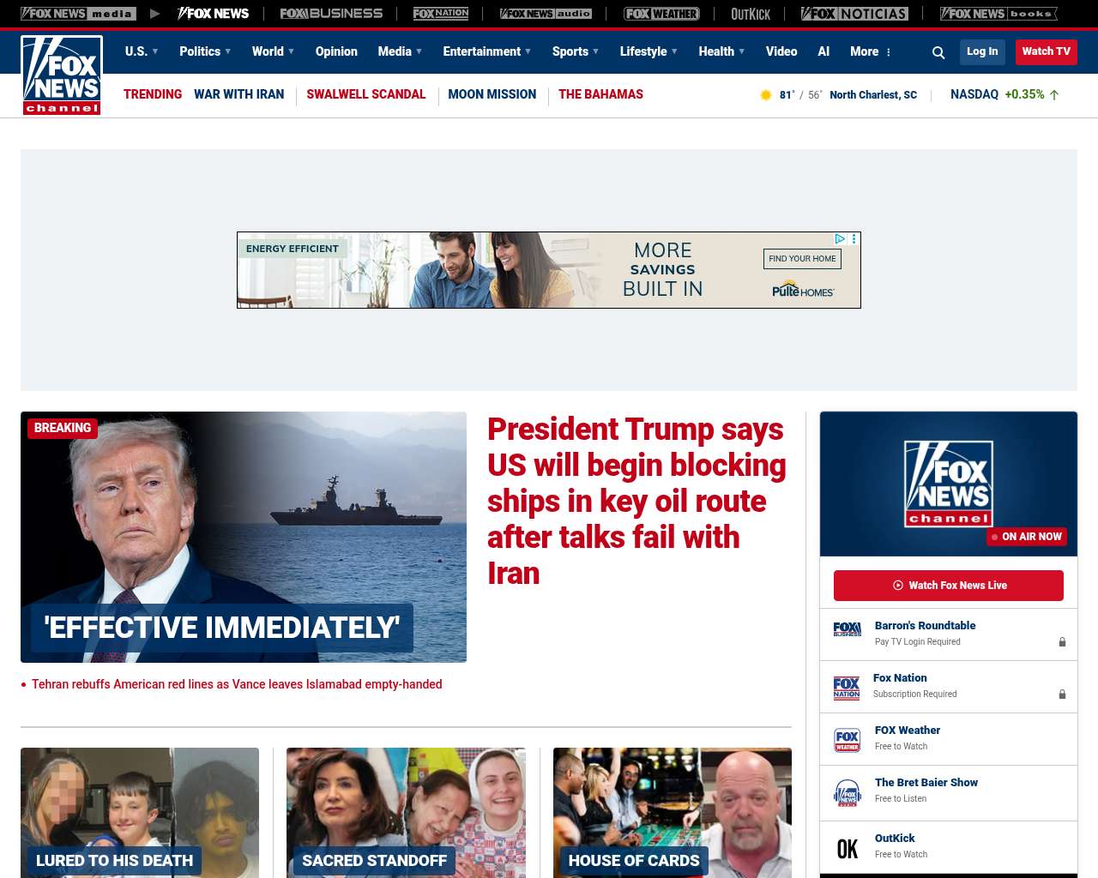
Task: Open the AdChoices icon on the Pulte ad
Action: click(841, 239)
